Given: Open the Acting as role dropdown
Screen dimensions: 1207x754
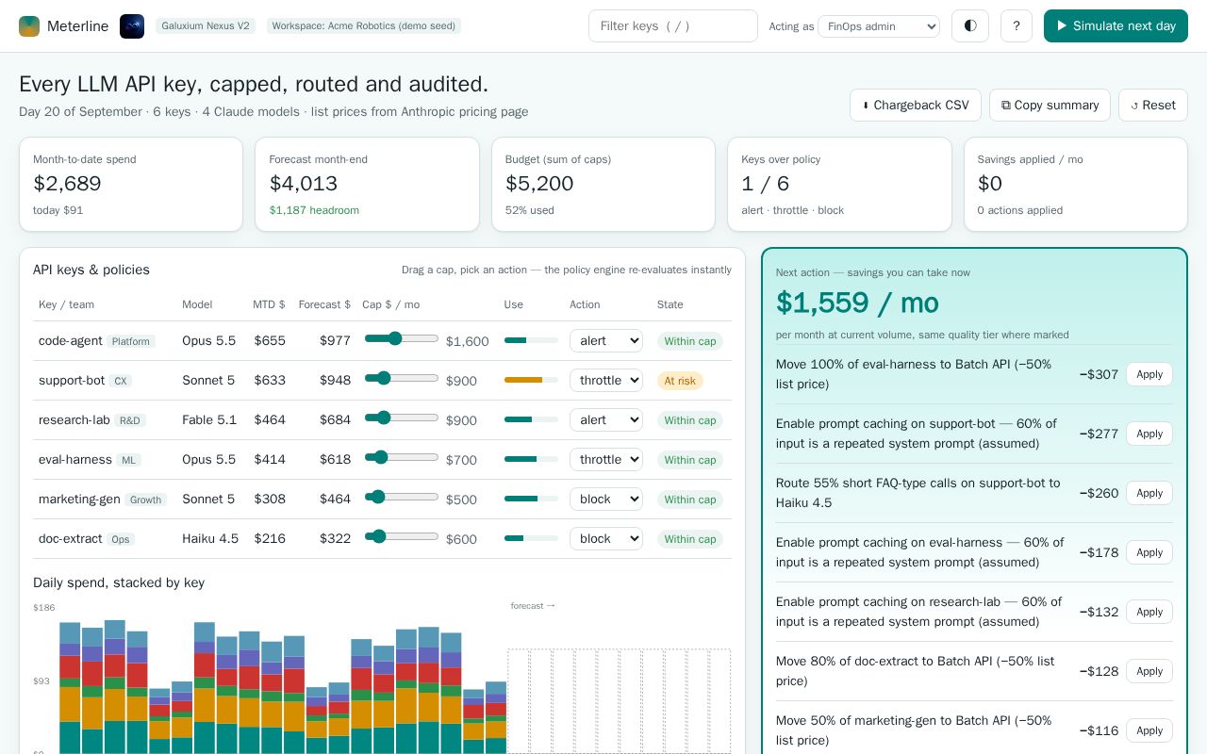Looking at the screenshot, I should (879, 26).
